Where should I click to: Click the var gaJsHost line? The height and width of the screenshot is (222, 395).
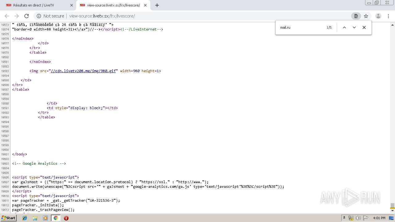(110, 182)
